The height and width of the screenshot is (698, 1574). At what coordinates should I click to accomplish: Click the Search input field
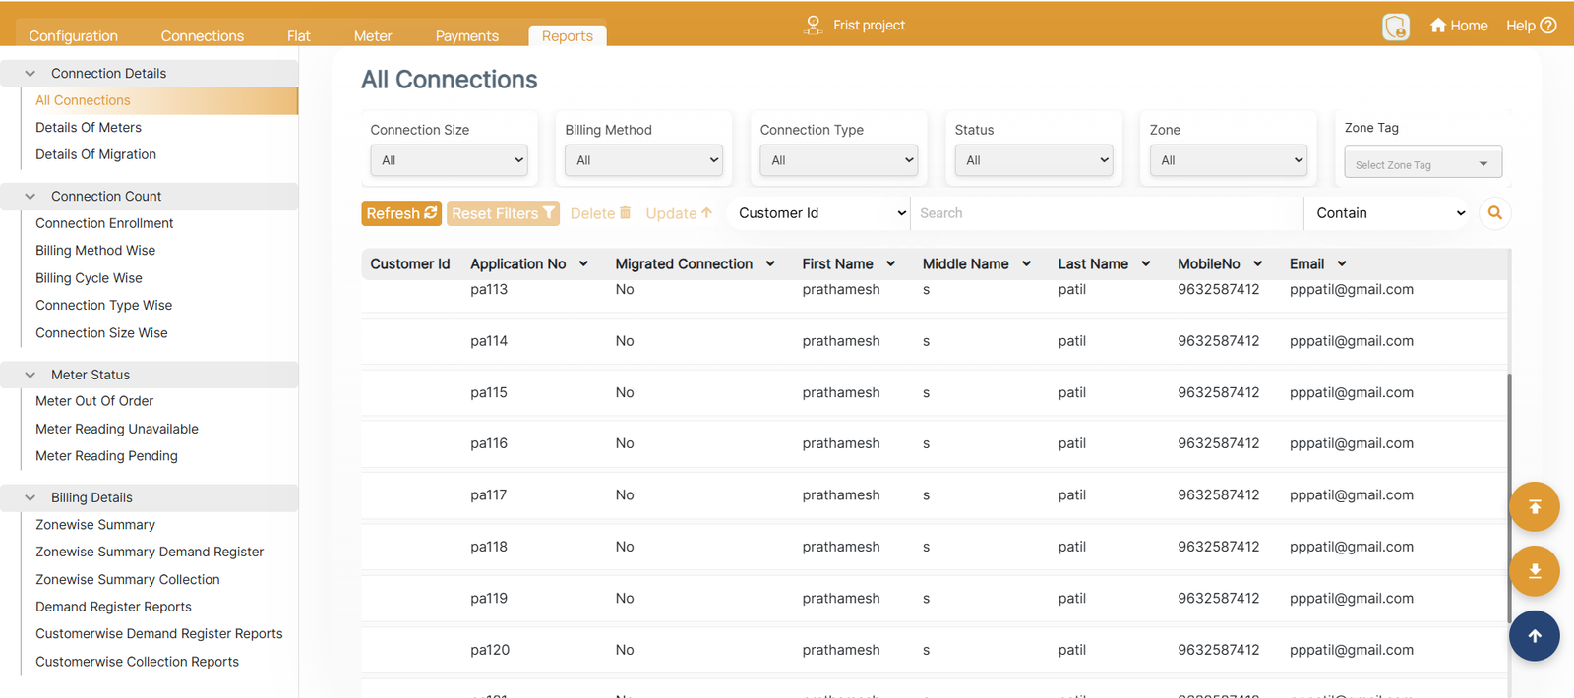click(x=1108, y=213)
